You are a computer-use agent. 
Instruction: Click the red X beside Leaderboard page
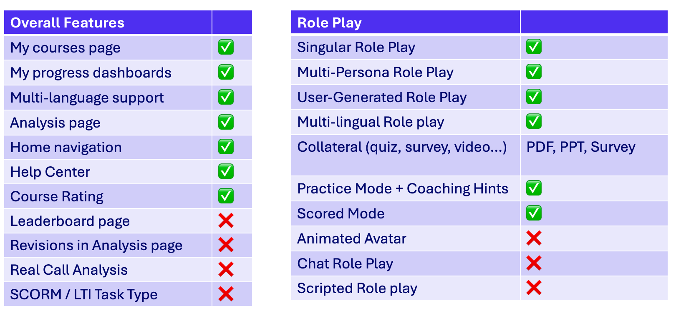click(226, 221)
